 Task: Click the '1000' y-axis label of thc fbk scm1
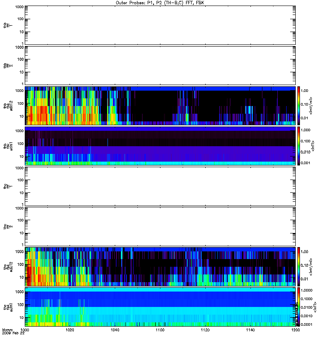pyautogui.click(x=19, y=292)
